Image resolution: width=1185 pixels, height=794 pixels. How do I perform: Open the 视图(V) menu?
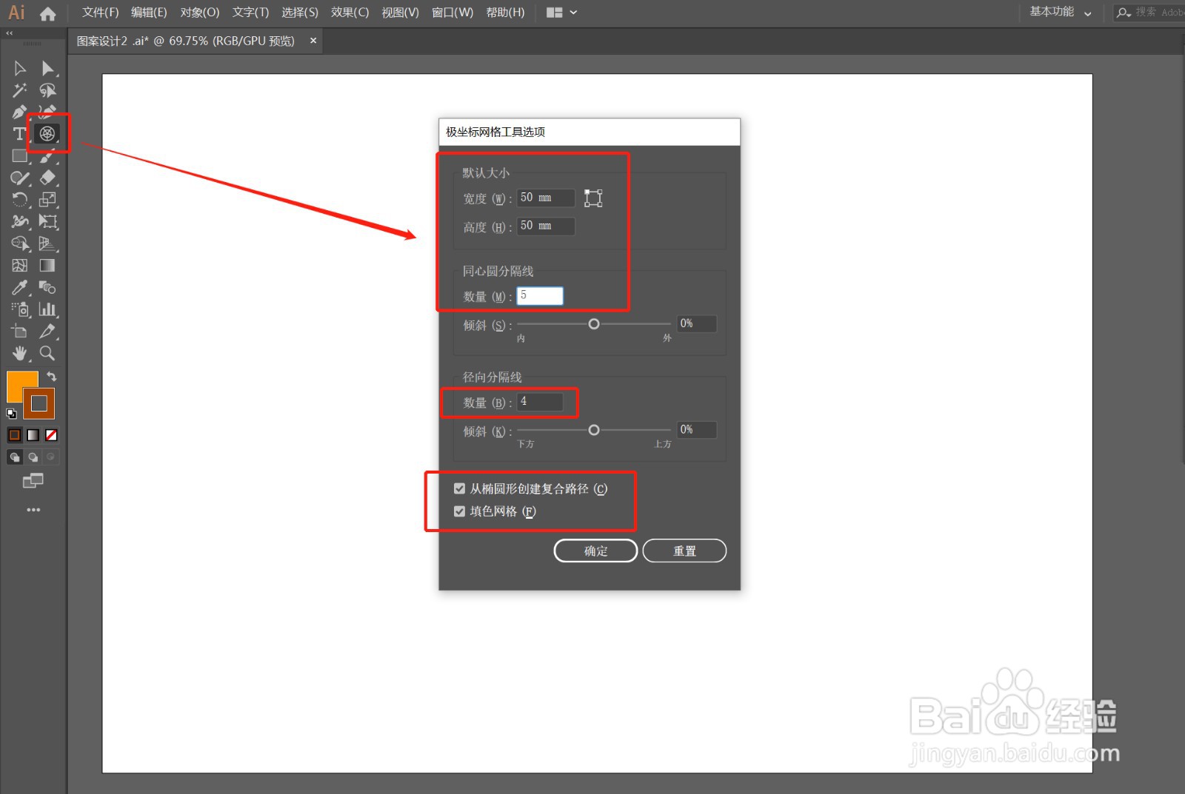tap(400, 13)
